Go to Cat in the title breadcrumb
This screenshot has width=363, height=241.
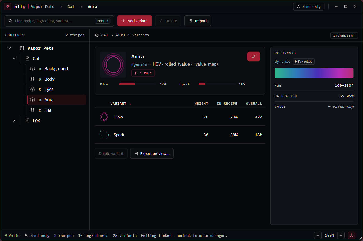71,7
